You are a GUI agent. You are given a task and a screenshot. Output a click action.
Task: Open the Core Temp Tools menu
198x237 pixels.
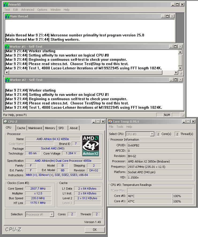click(120, 127)
